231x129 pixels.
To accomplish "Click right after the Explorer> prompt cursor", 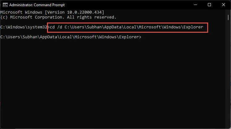I will (143, 37).
